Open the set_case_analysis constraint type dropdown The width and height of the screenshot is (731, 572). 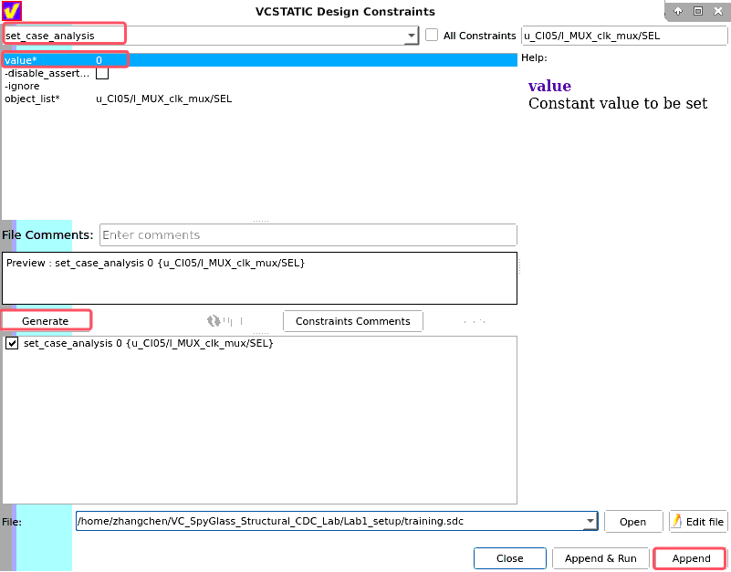coord(412,35)
